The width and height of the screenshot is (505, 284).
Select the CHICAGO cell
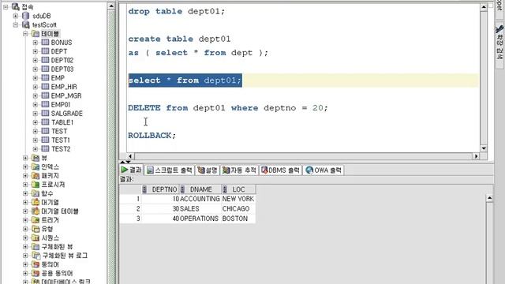(x=238, y=208)
